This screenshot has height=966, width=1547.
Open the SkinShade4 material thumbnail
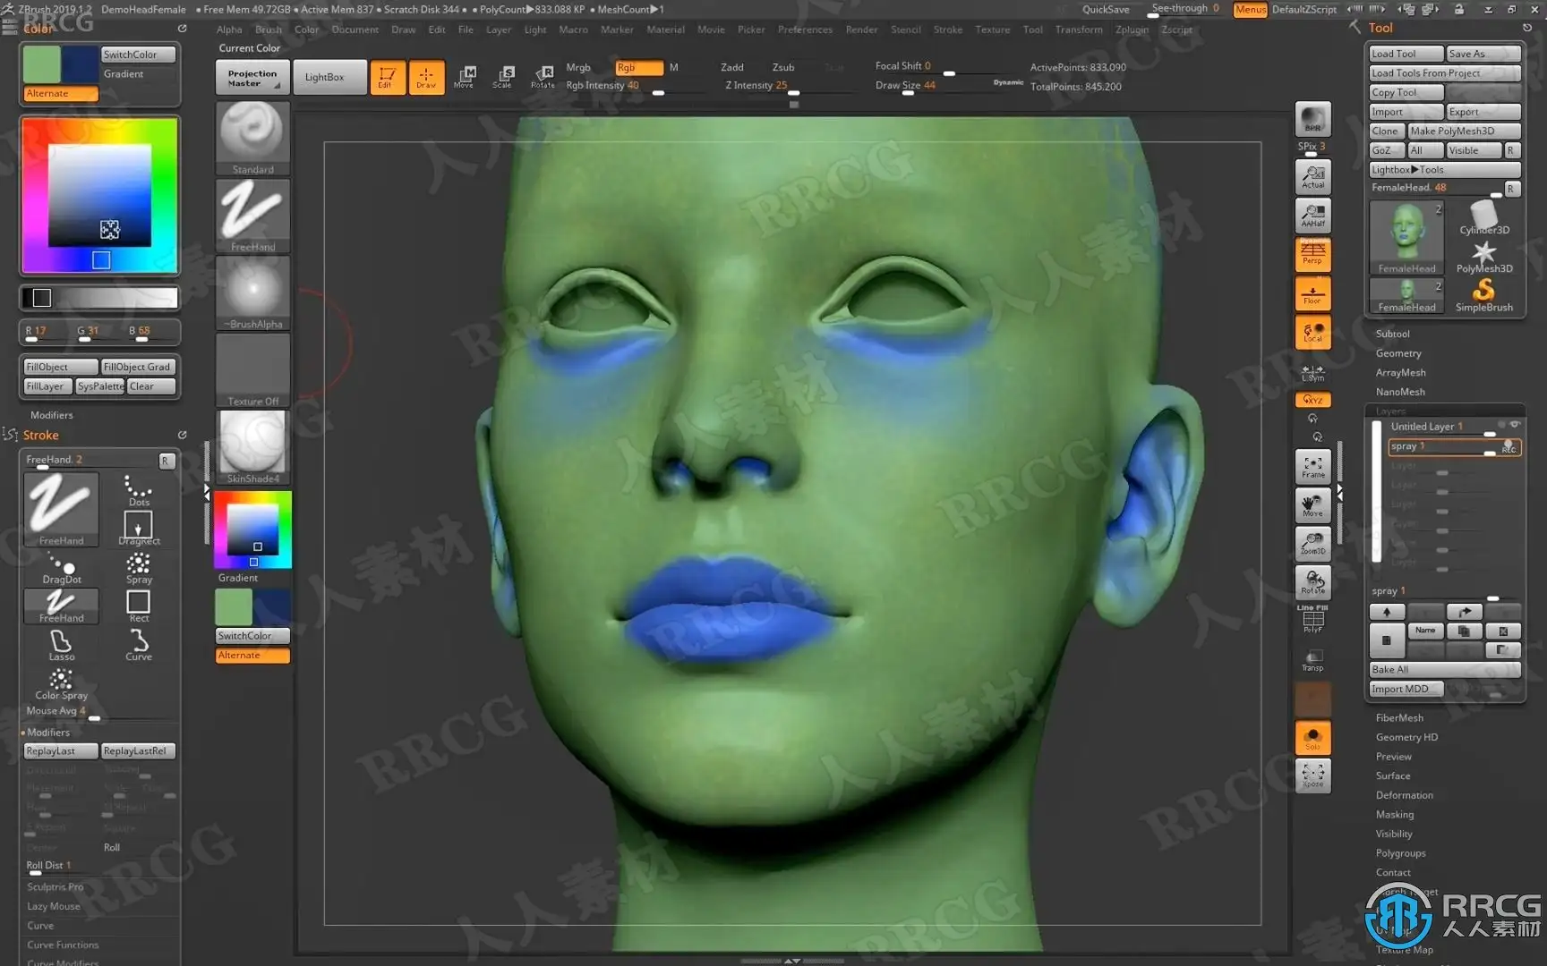coord(252,445)
